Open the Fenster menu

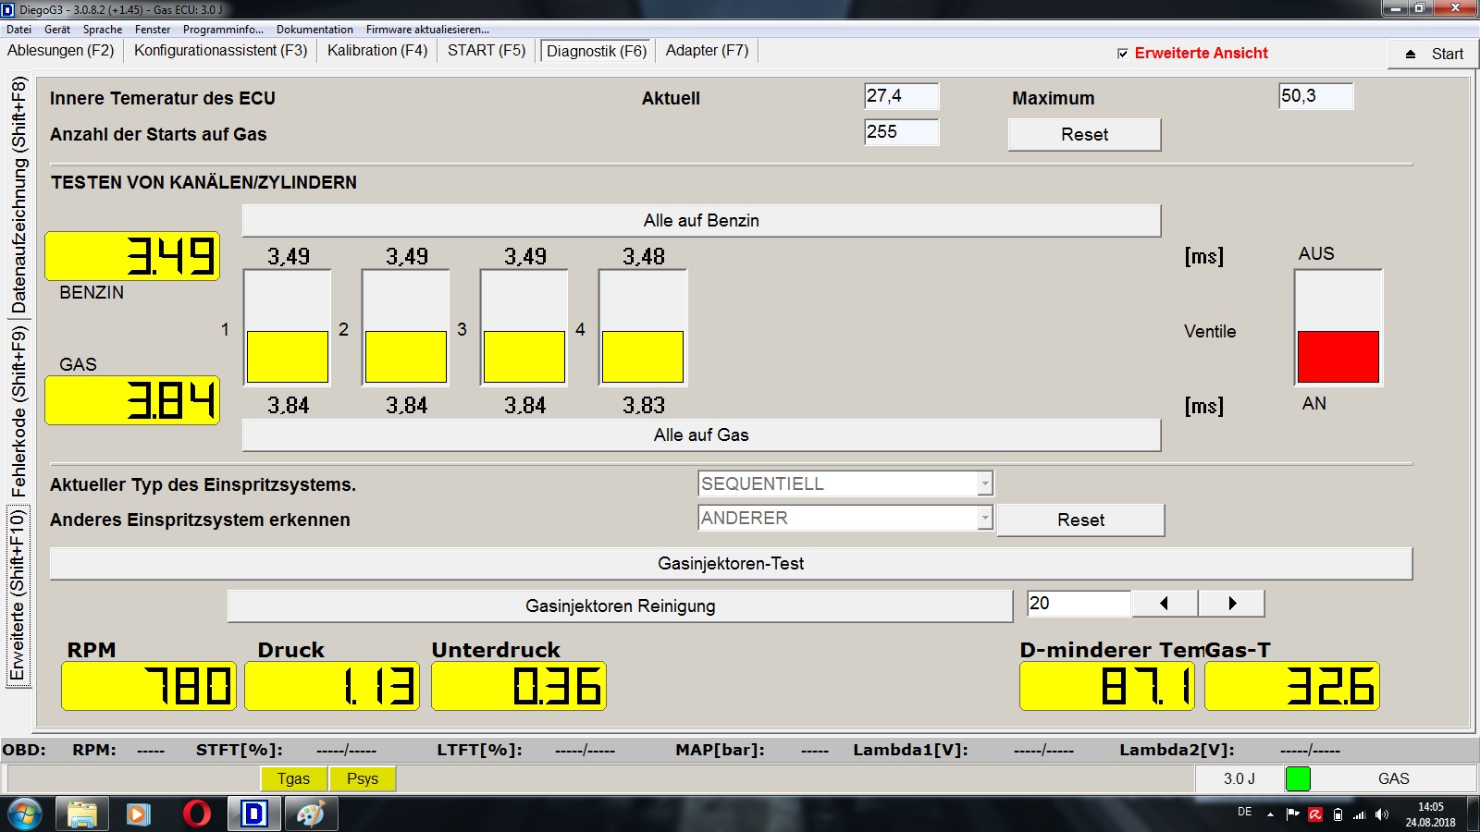point(153,30)
